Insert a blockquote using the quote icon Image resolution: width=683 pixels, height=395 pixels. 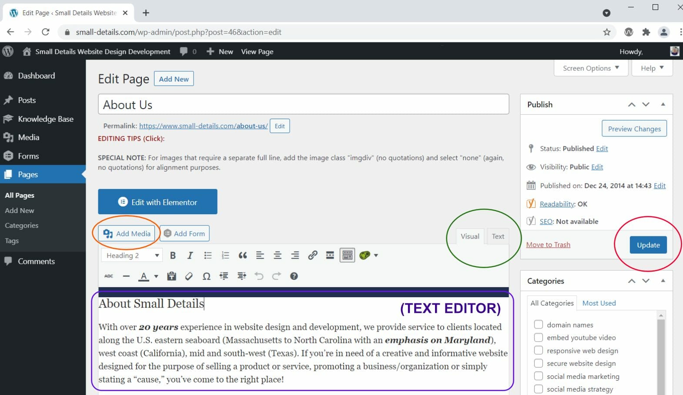coord(243,256)
